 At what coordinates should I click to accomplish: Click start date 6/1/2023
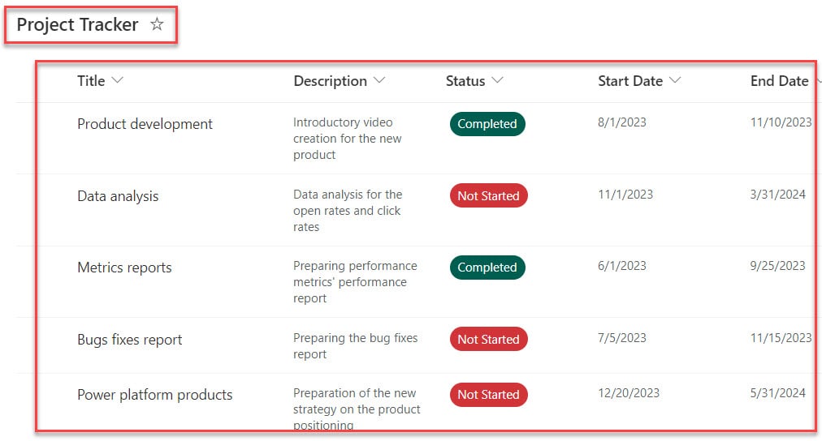tap(621, 266)
